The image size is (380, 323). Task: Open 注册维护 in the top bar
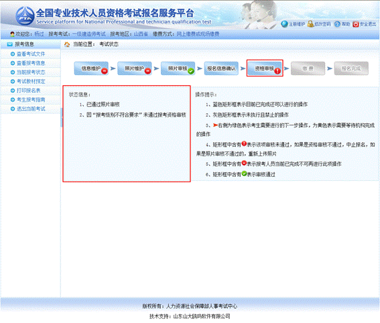[x=297, y=24]
